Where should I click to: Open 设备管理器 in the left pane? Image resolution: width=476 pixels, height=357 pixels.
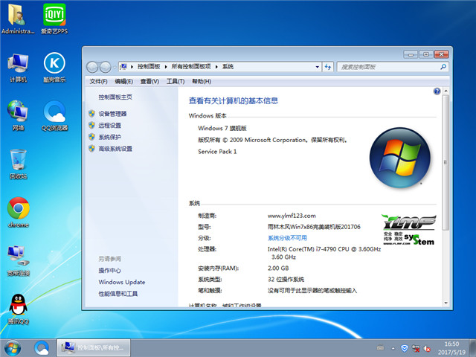(112, 114)
